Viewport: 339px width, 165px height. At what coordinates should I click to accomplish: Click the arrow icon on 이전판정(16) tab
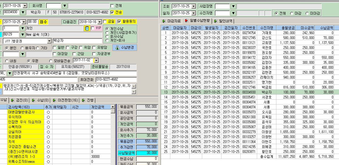tap(55, 100)
